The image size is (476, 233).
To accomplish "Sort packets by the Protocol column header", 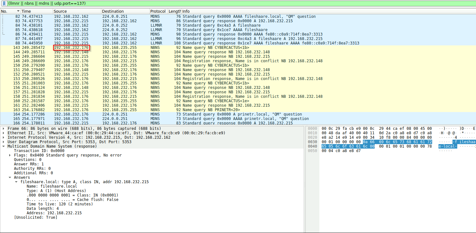I will (158, 11).
